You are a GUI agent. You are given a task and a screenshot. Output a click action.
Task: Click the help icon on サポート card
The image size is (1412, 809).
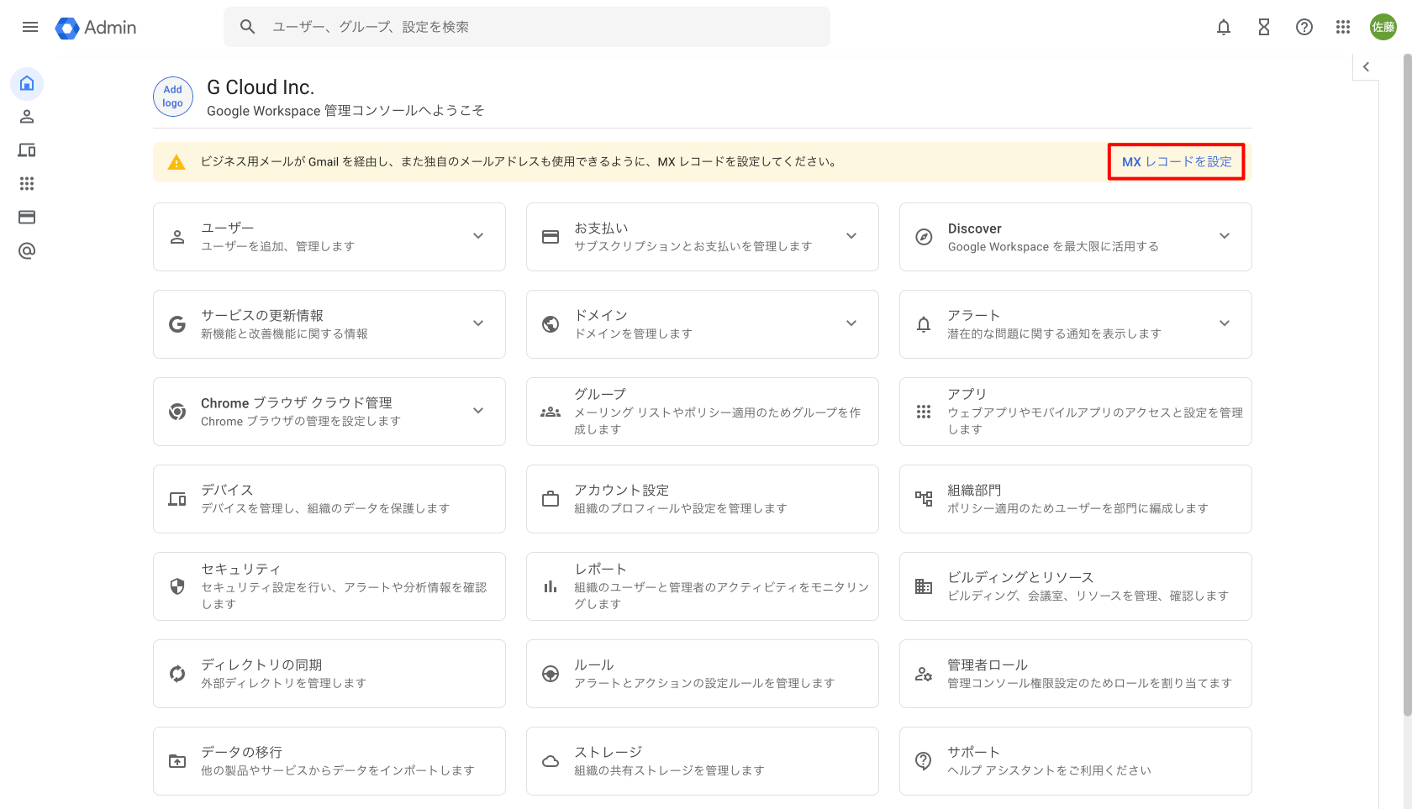924,761
